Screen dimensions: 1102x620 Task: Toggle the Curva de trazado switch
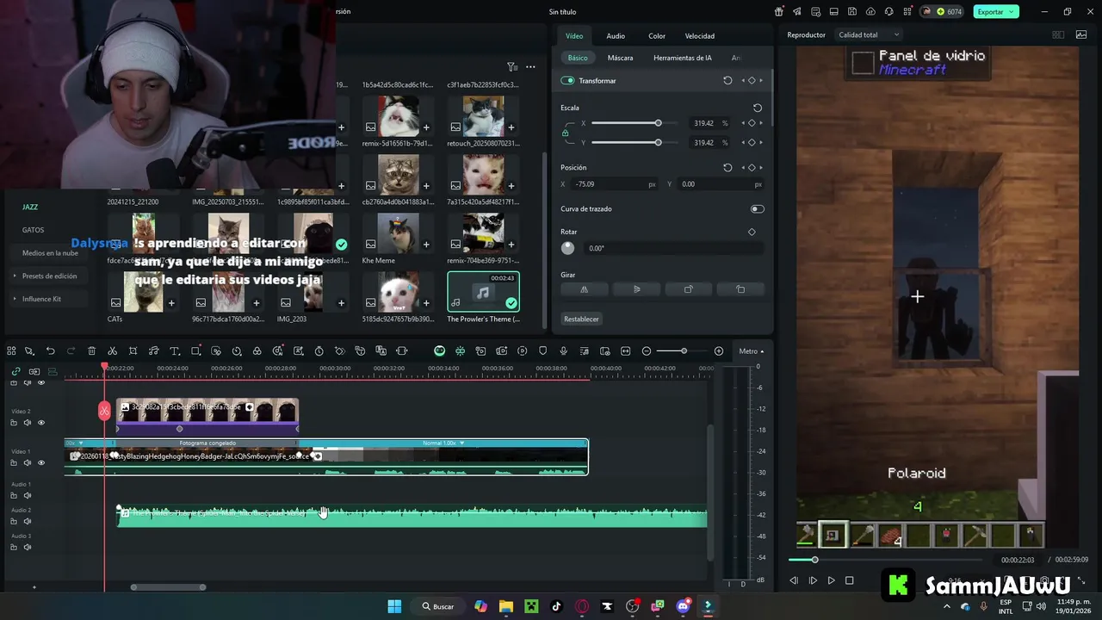757,209
